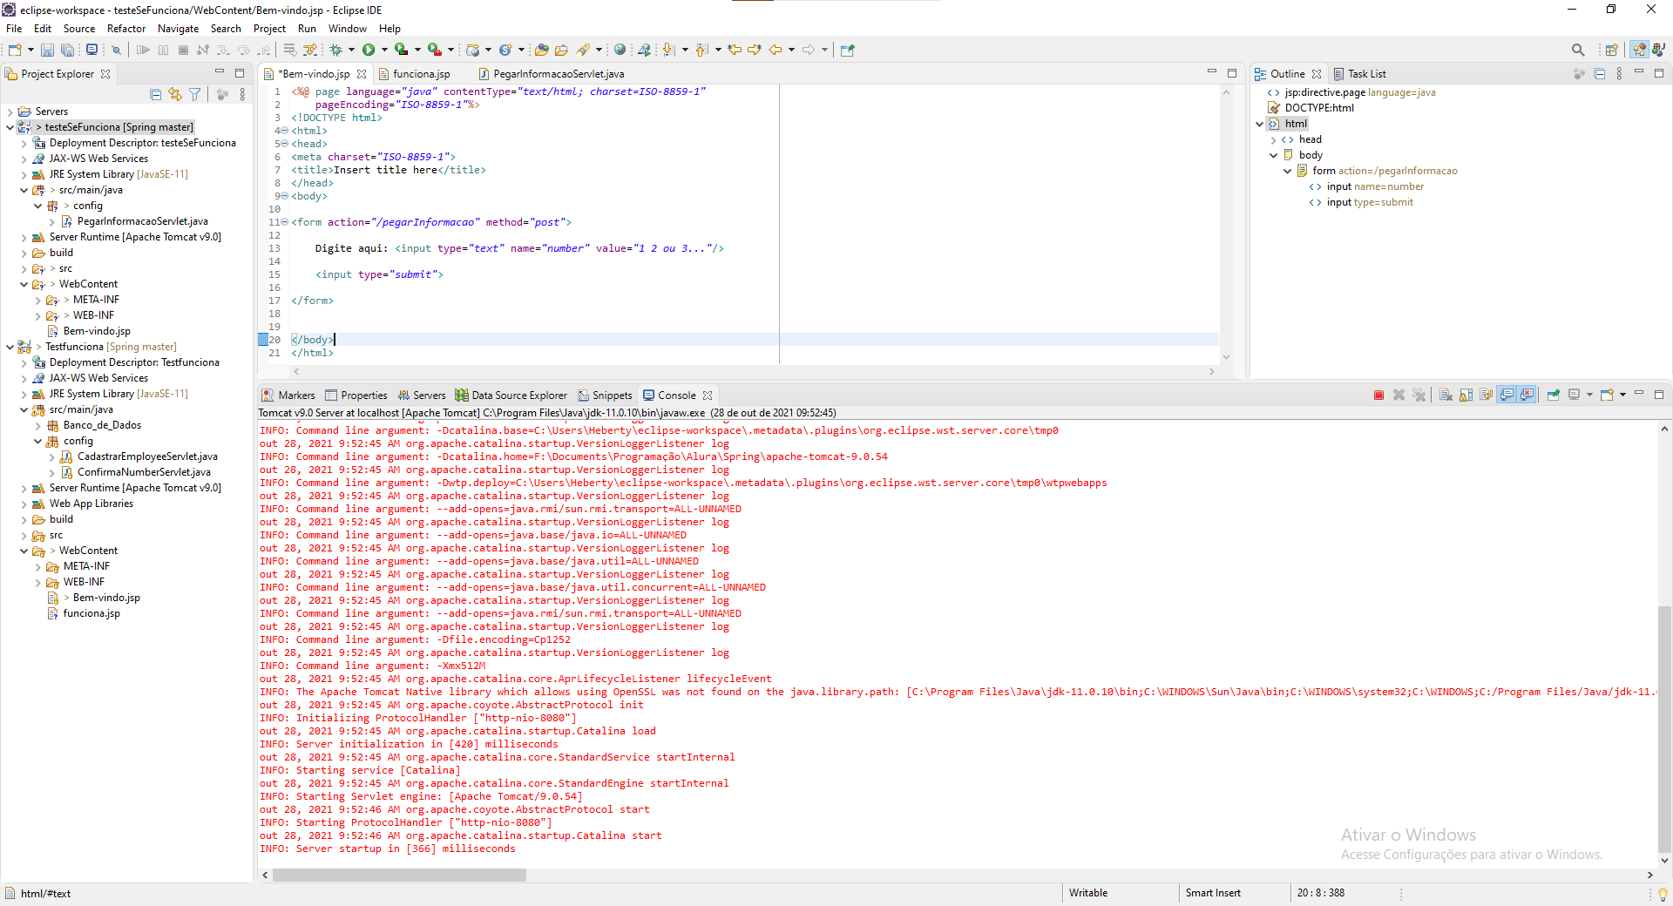This screenshot has height=906, width=1673.
Task: Click the Open Web Browser globe icon
Action: [620, 50]
